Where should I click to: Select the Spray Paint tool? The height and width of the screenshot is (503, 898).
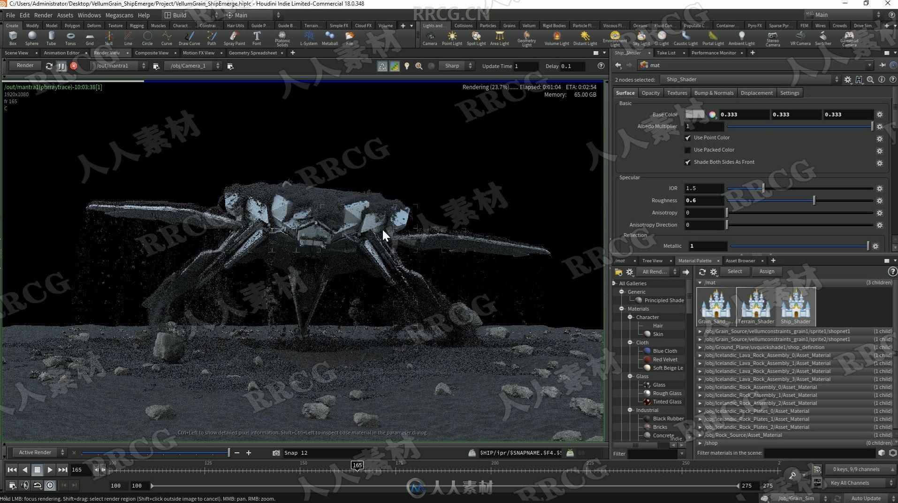(234, 38)
